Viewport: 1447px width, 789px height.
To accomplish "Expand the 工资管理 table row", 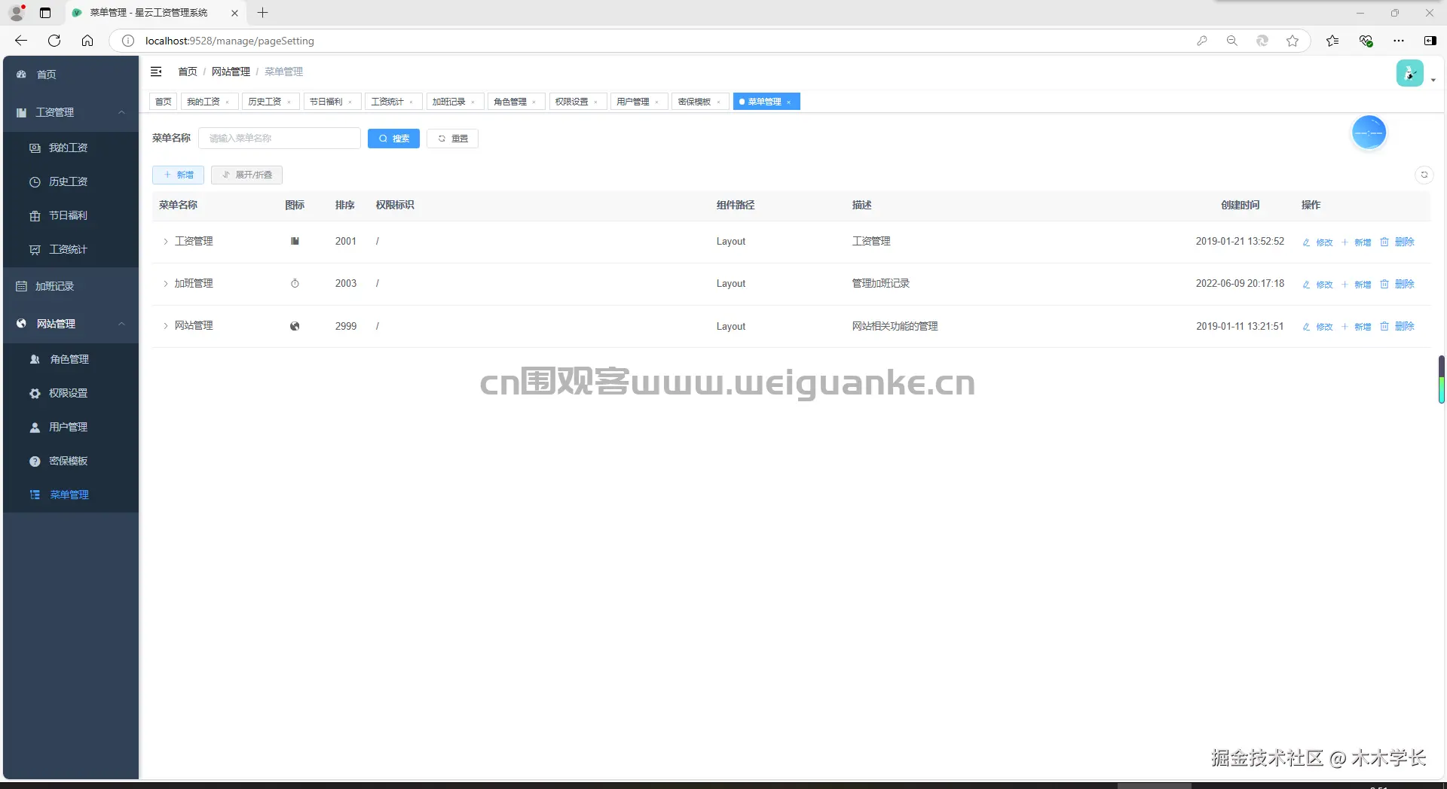I will [x=166, y=242].
